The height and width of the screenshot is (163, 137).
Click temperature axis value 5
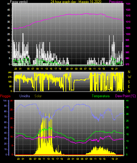pyautogui.click(x=127, y=148)
